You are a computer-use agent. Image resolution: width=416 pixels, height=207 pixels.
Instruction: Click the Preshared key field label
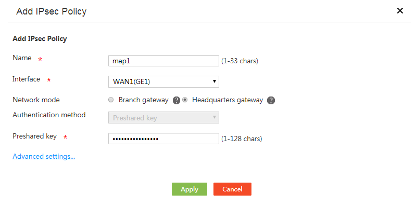pos(34,136)
